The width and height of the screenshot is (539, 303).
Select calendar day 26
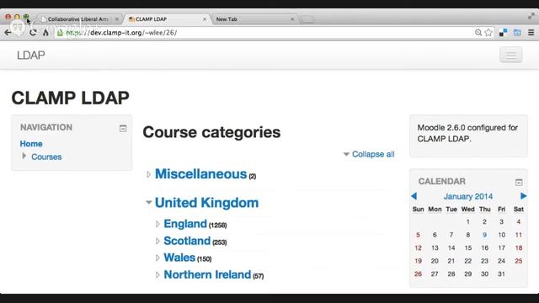point(418,274)
